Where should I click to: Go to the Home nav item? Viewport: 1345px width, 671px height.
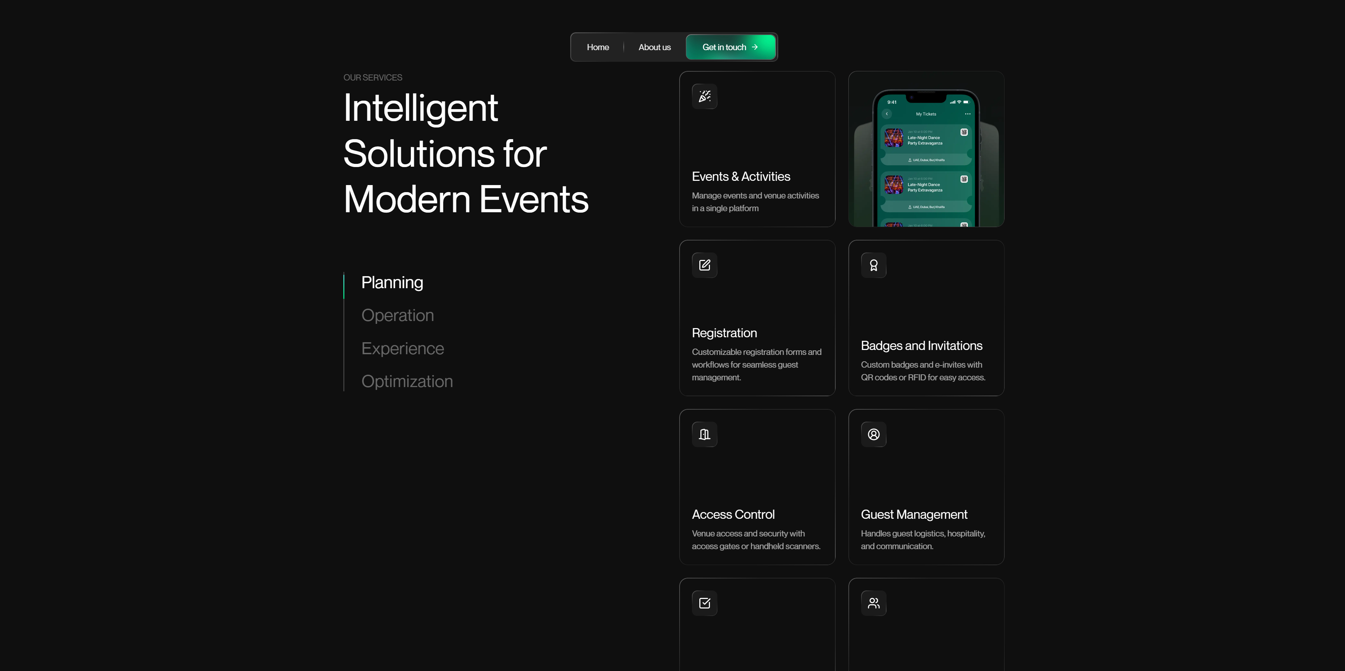[598, 47]
